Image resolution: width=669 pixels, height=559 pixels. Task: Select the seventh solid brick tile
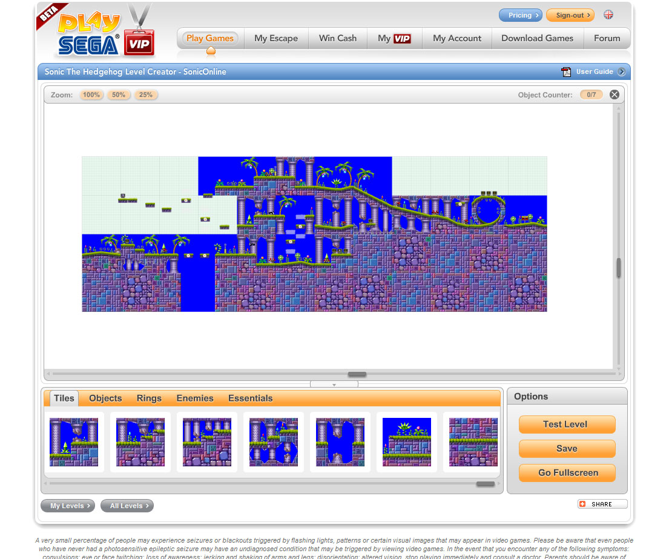pyautogui.click(x=473, y=442)
